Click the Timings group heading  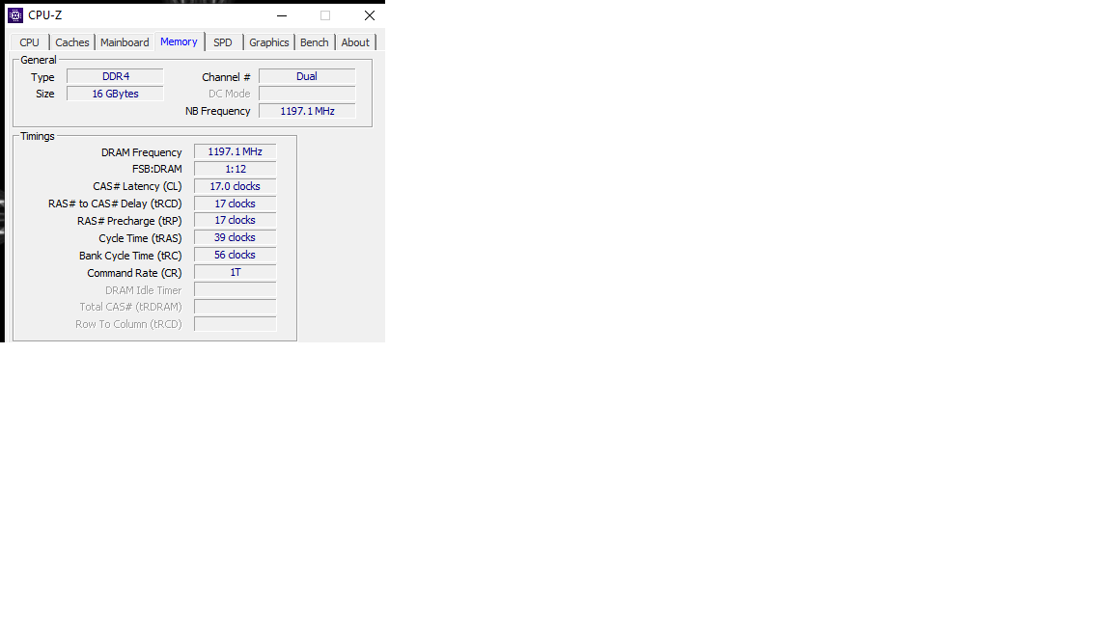coord(38,136)
